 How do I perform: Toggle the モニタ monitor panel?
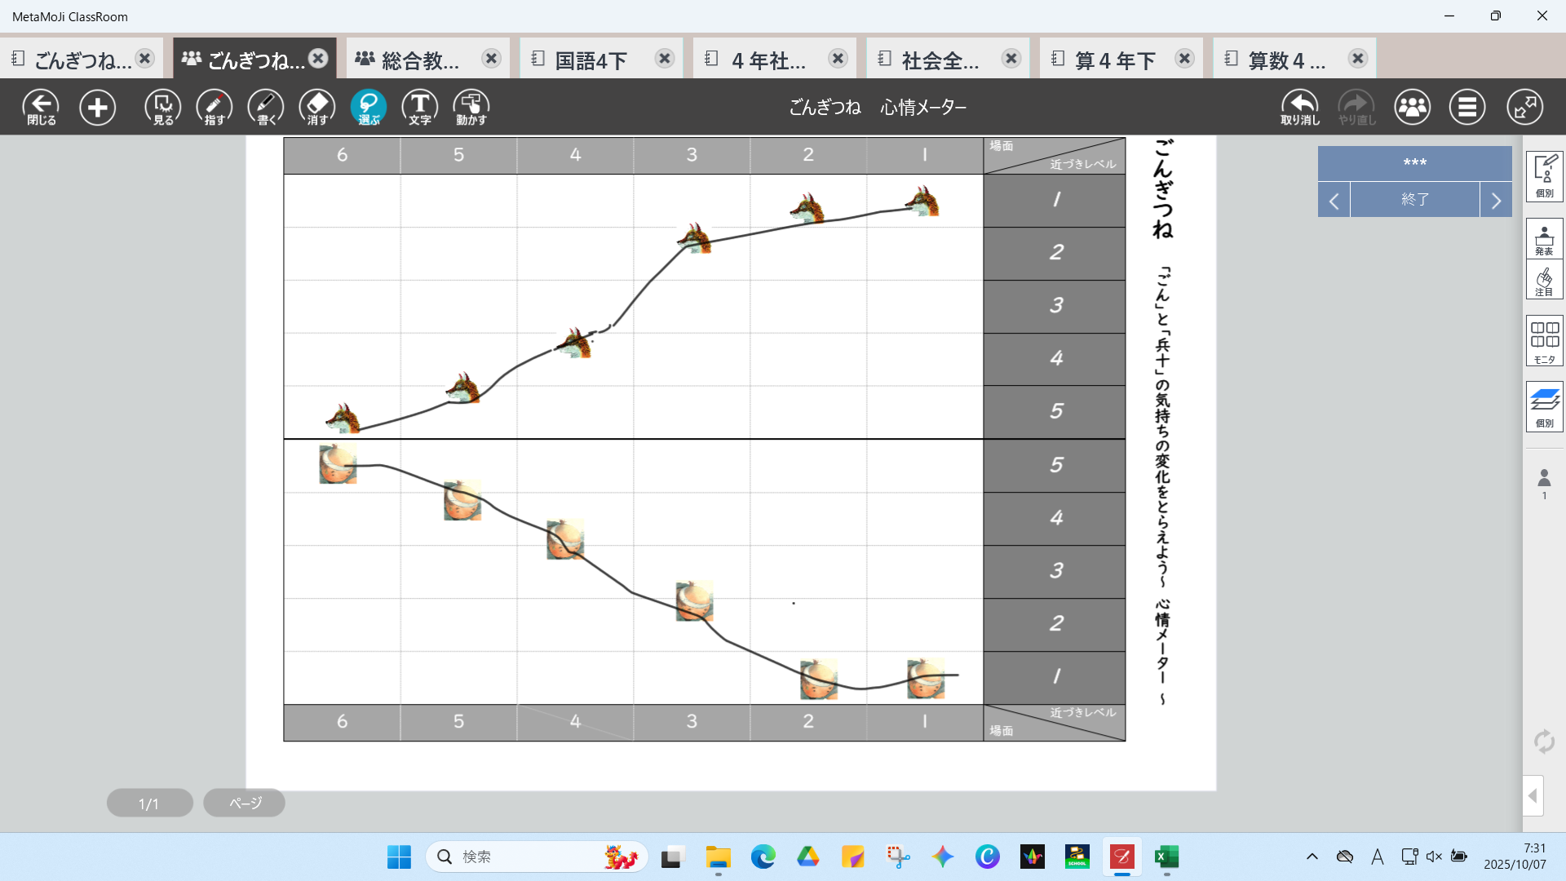click(1544, 340)
